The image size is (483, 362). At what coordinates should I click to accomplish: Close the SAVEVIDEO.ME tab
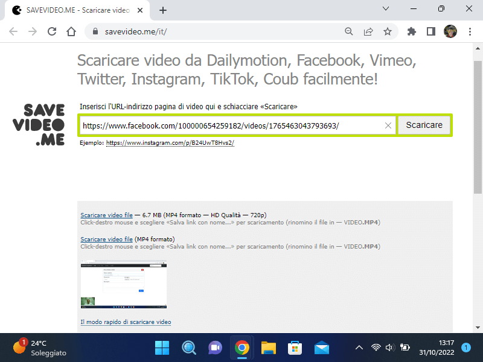(140, 10)
